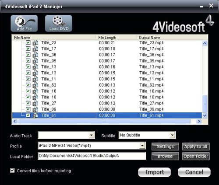Toggle the checkbox for Title_62
The image size is (219, 185).
[x=28, y=85]
